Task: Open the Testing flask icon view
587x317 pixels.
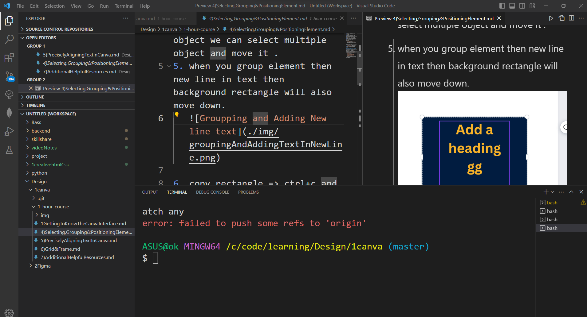Action: point(9,150)
